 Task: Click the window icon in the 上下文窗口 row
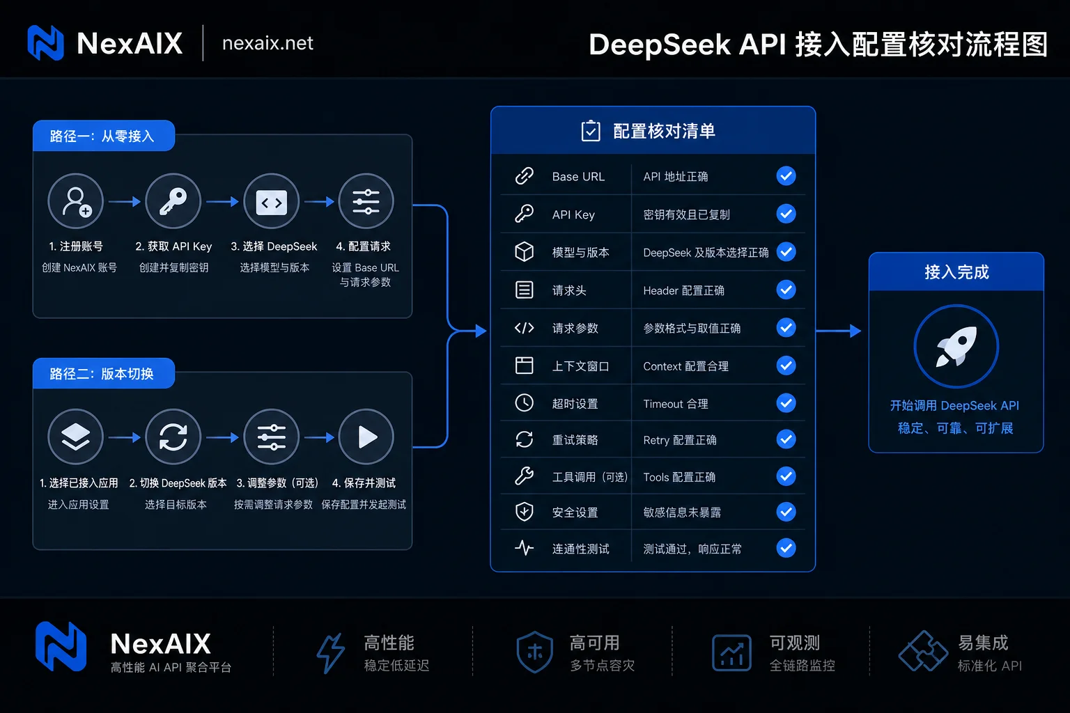pyautogui.click(x=525, y=366)
